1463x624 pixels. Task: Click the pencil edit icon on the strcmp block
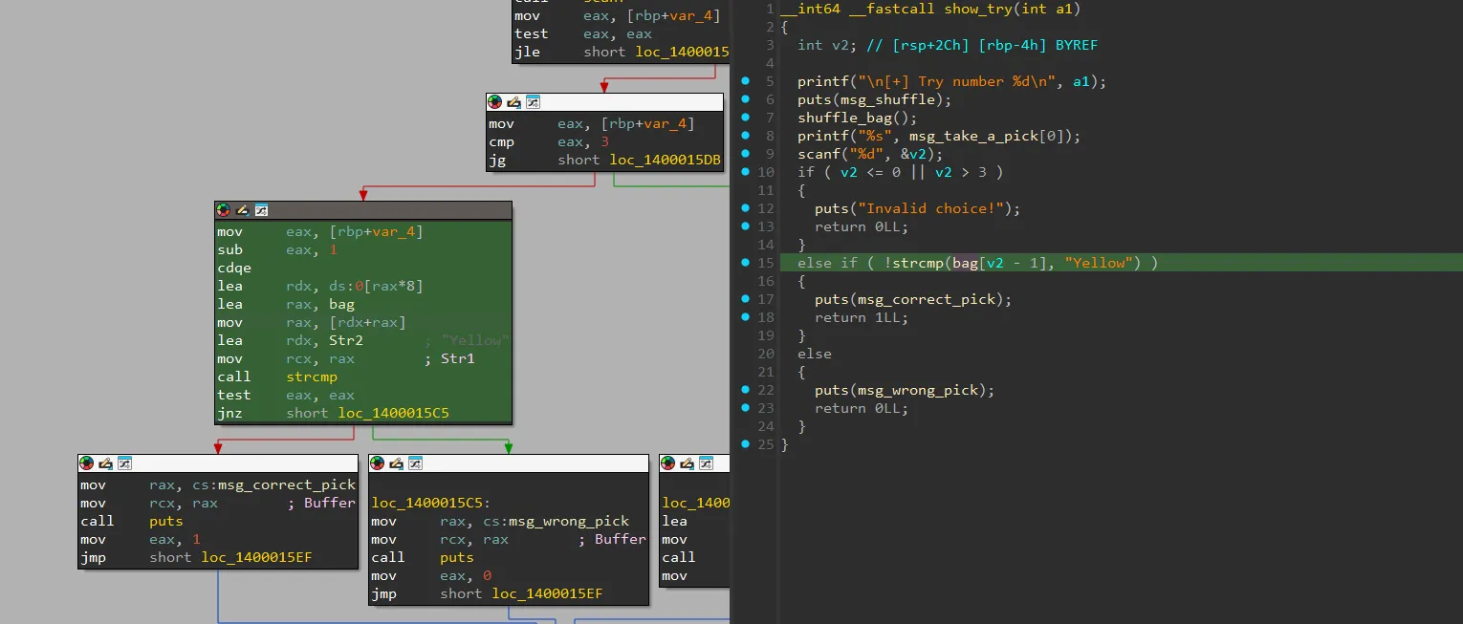(242, 210)
